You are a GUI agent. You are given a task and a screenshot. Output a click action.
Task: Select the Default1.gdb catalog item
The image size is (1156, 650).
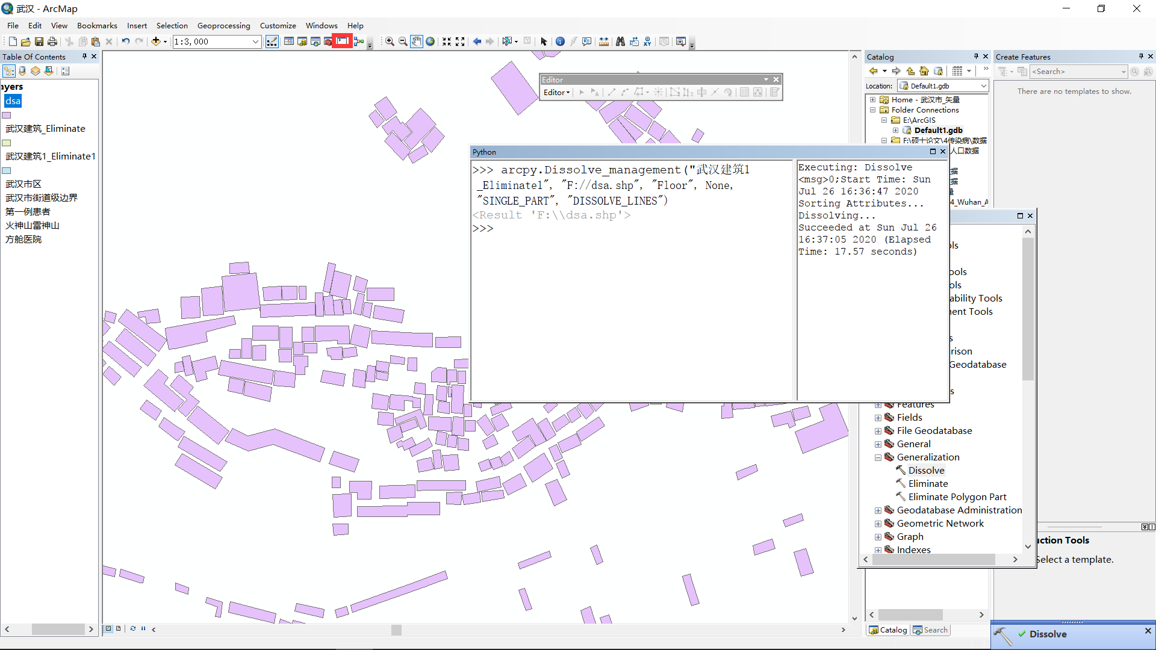(x=937, y=130)
